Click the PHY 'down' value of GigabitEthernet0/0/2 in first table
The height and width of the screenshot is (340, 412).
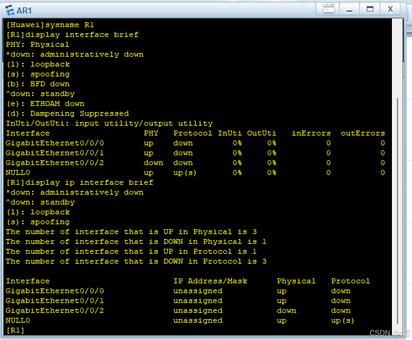[153, 163]
